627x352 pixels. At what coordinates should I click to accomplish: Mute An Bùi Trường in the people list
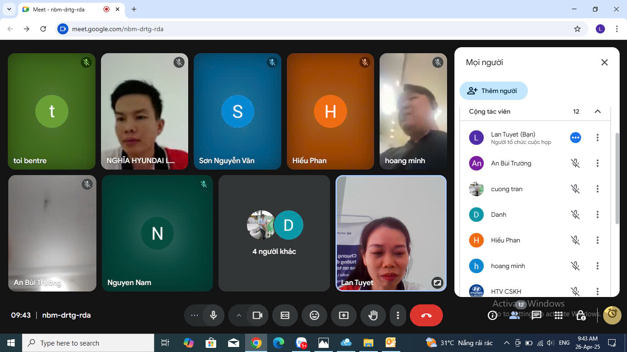[575, 163]
